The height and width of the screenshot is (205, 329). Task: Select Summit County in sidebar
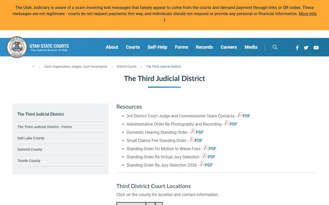(30, 149)
